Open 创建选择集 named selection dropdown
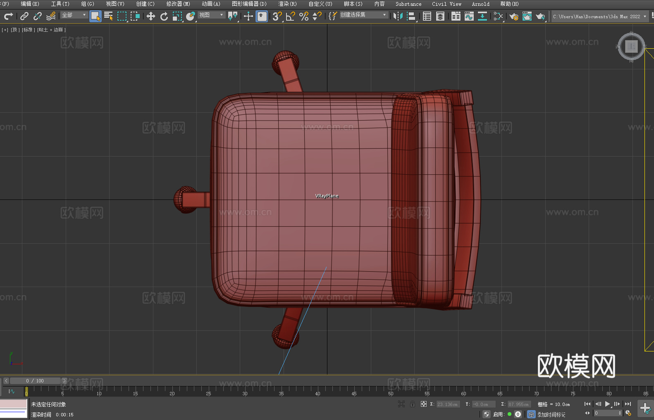This screenshot has height=420, width=654. click(x=364, y=15)
